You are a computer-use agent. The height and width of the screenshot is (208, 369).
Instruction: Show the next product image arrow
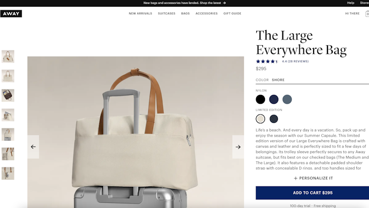(x=238, y=147)
